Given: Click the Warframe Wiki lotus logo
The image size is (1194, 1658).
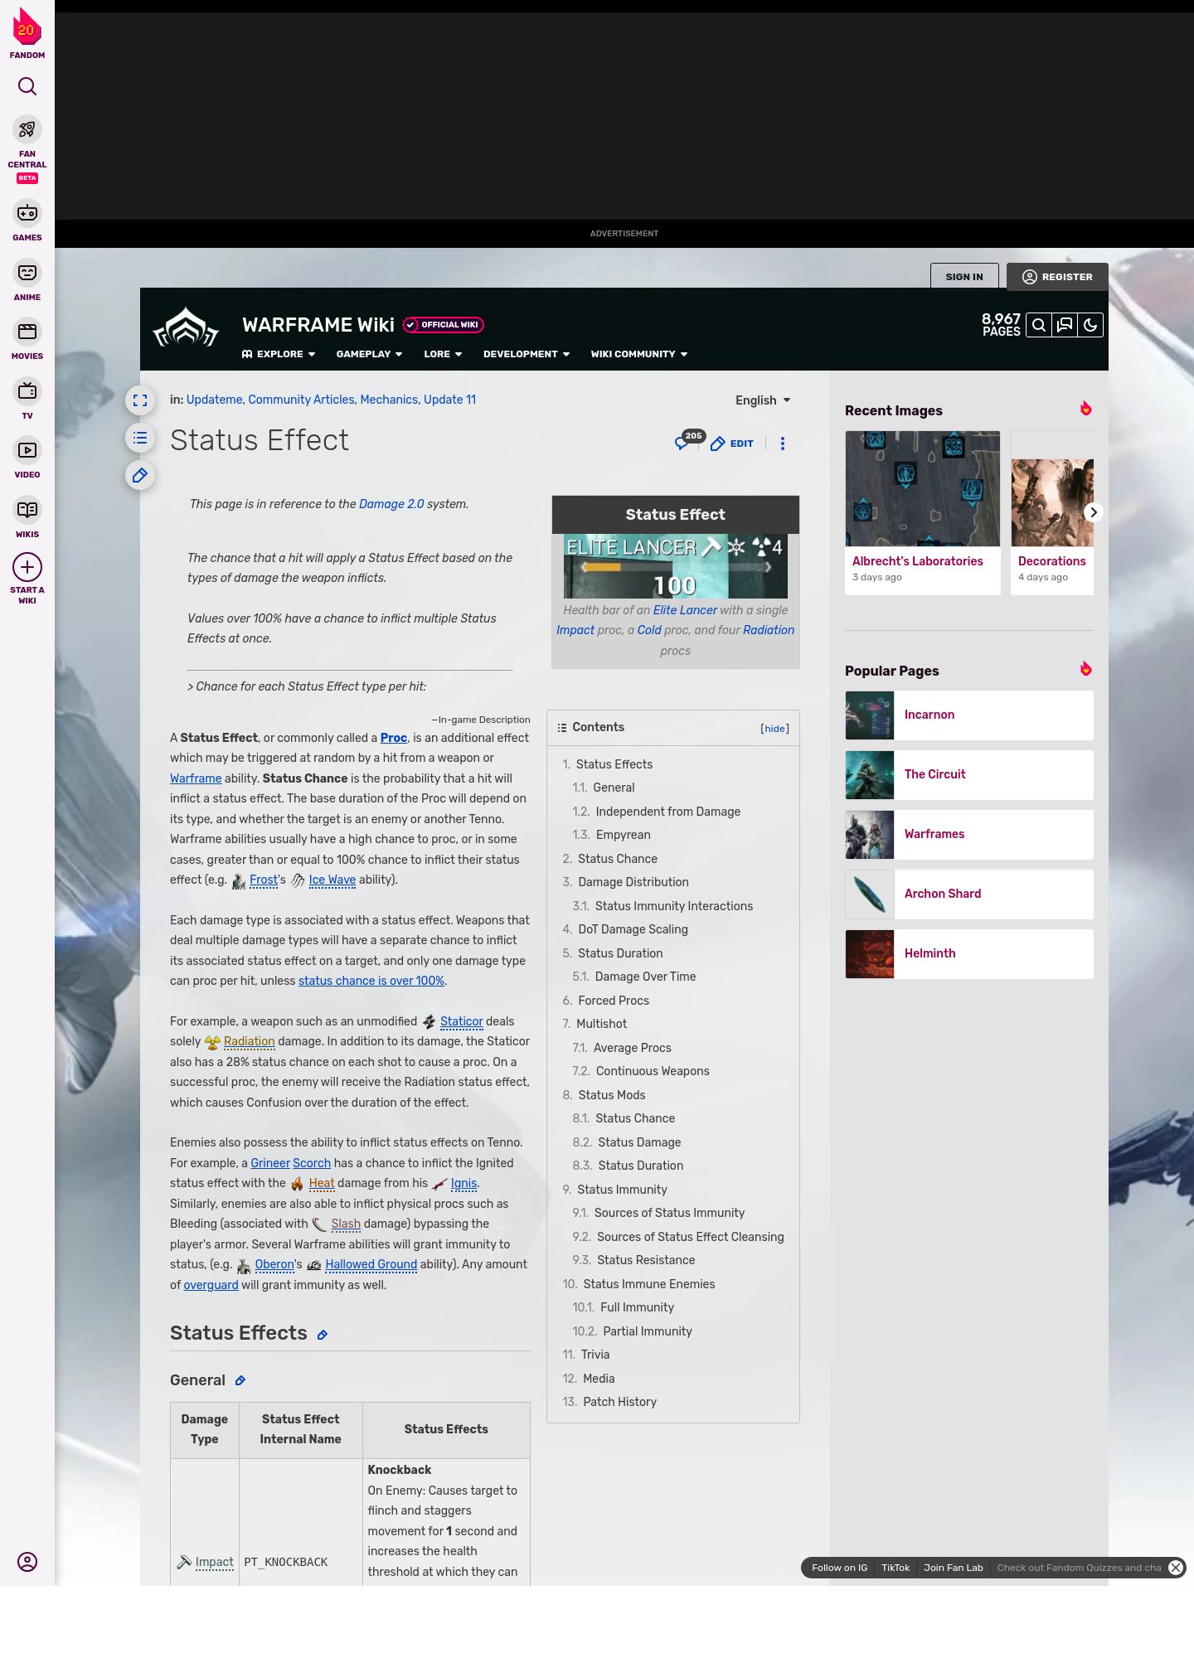Looking at the screenshot, I should click(186, 328).
